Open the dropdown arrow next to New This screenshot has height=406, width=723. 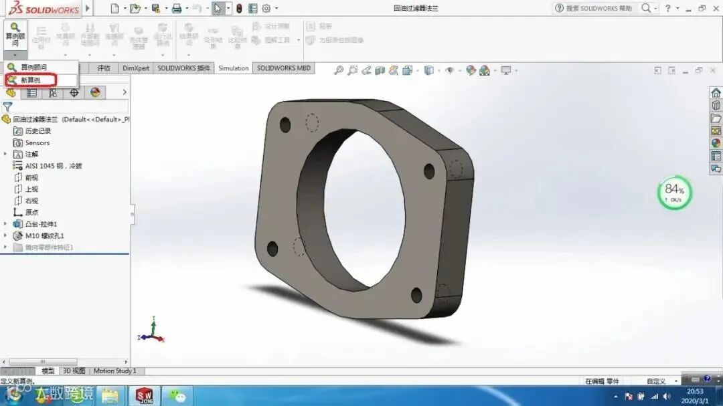pyautogui.click(x=125, y=8)
